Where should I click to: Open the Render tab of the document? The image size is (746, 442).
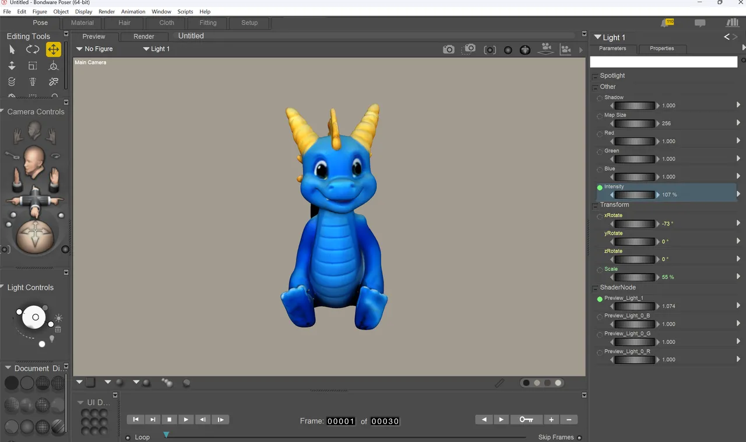[x=144, y=36]
